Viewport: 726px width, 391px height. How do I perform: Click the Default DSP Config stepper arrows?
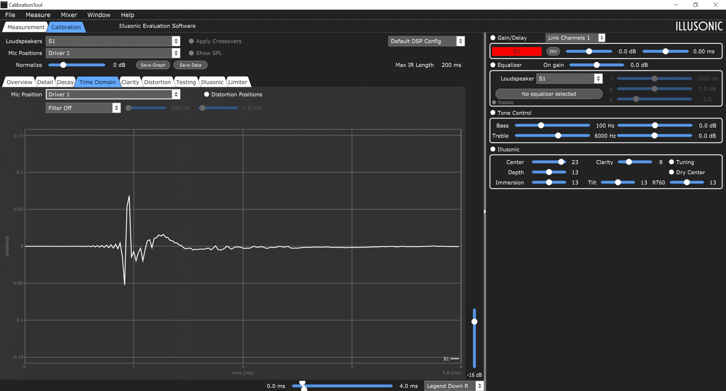460,41
